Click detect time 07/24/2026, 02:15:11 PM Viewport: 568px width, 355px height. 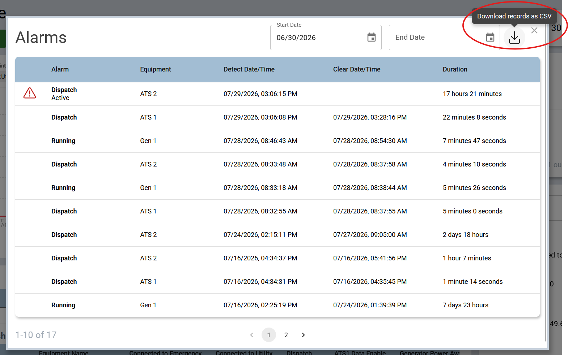tap(260, 235)
